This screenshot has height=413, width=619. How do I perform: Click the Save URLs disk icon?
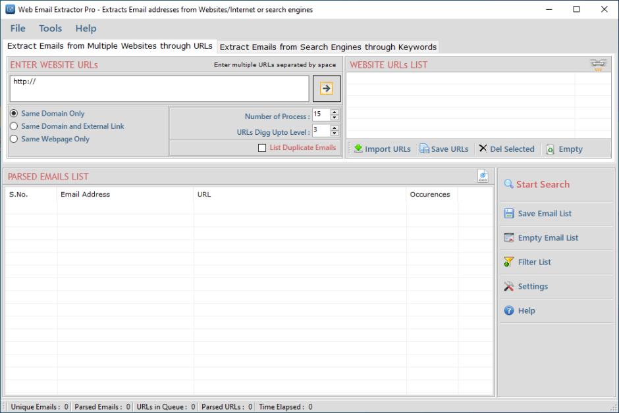click(424, 149)
